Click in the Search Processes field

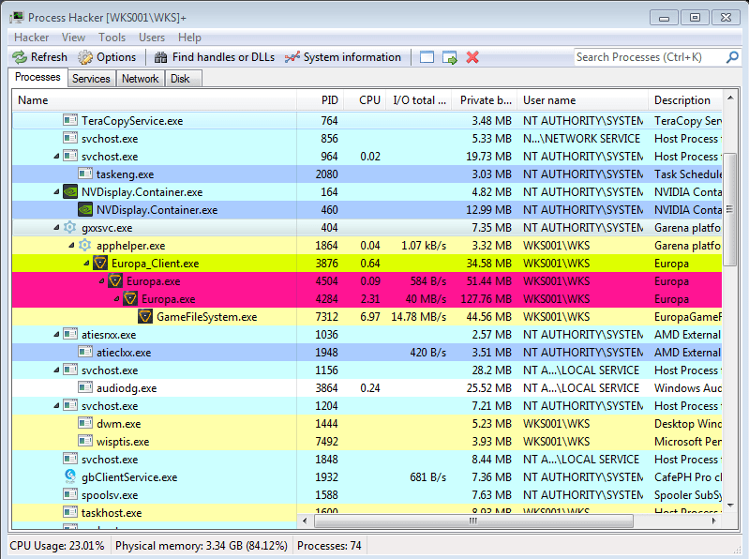[649, 57]
